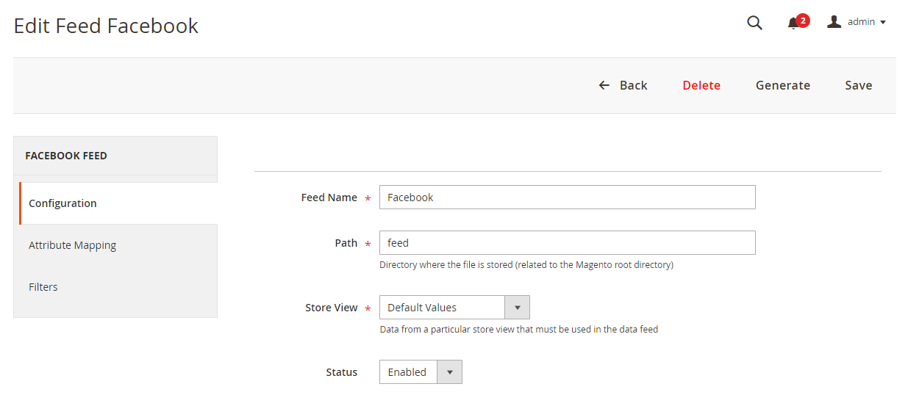
Task: Open the notifications bell
Action: click(793, 23)
